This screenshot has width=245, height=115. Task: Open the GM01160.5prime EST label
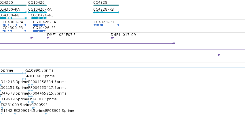coord(40,76)
